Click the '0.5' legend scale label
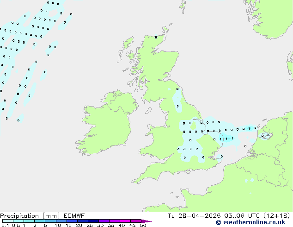The height and width of the screenshot is (227, 293). pyautogui.click(x=16, y=225)
